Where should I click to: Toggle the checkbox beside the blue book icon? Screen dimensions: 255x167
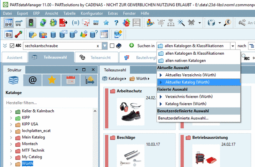click(112, 46)
